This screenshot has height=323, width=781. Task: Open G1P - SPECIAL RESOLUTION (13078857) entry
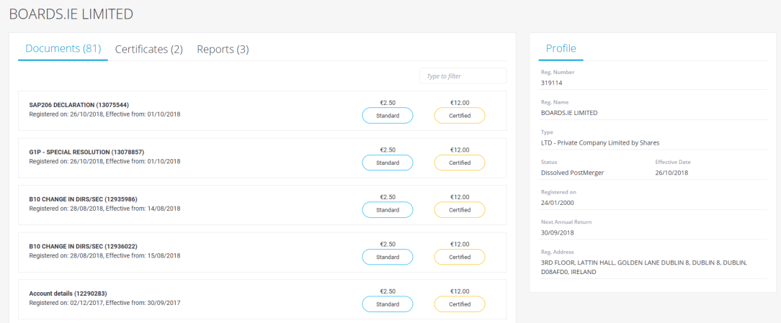tap(86, 152)
